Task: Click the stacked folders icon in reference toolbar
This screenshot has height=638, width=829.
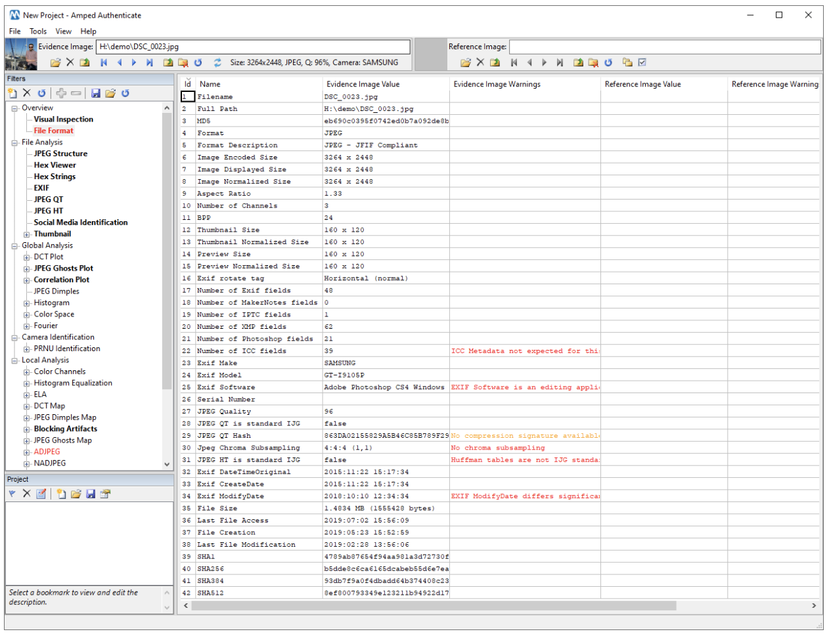Action: coord(627,62)
